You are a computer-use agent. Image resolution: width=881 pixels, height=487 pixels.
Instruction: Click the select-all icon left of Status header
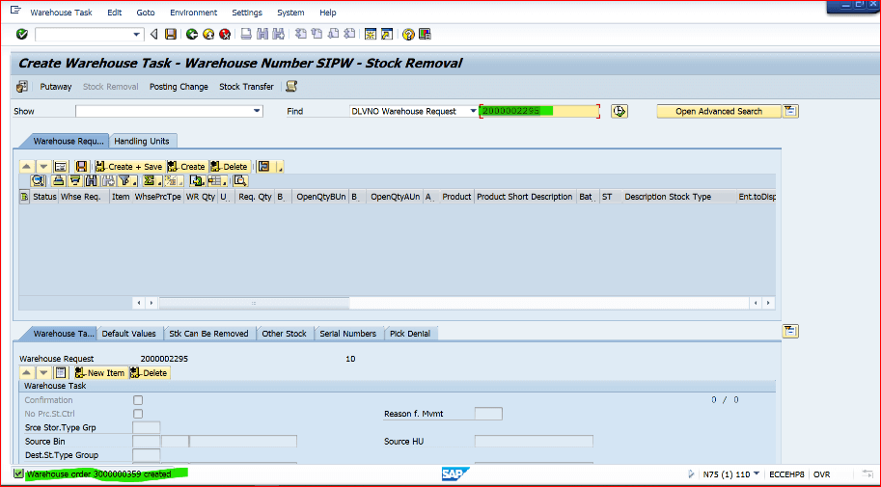click(24, 197)
